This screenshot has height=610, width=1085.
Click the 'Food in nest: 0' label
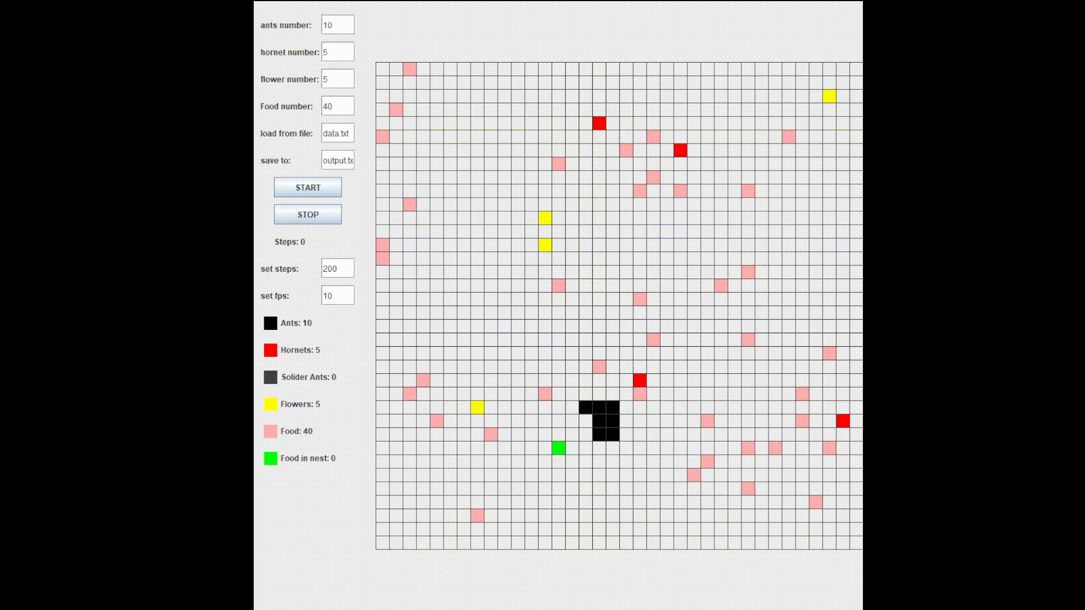pyautogui.click(x=308, y=459)
